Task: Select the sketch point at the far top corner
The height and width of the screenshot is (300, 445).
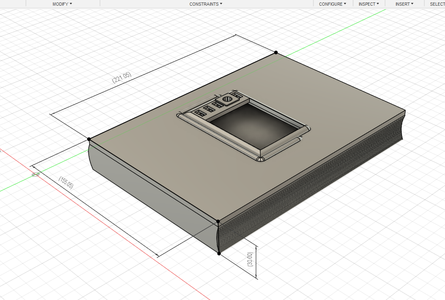Action: point(276,53)
